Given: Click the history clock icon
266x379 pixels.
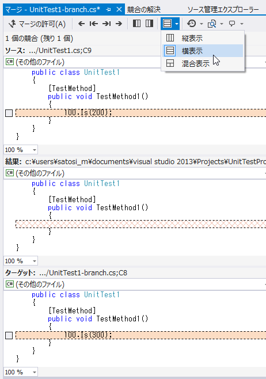Looking at the screenshot, I should pyautogui.click(x=191, y=24).
